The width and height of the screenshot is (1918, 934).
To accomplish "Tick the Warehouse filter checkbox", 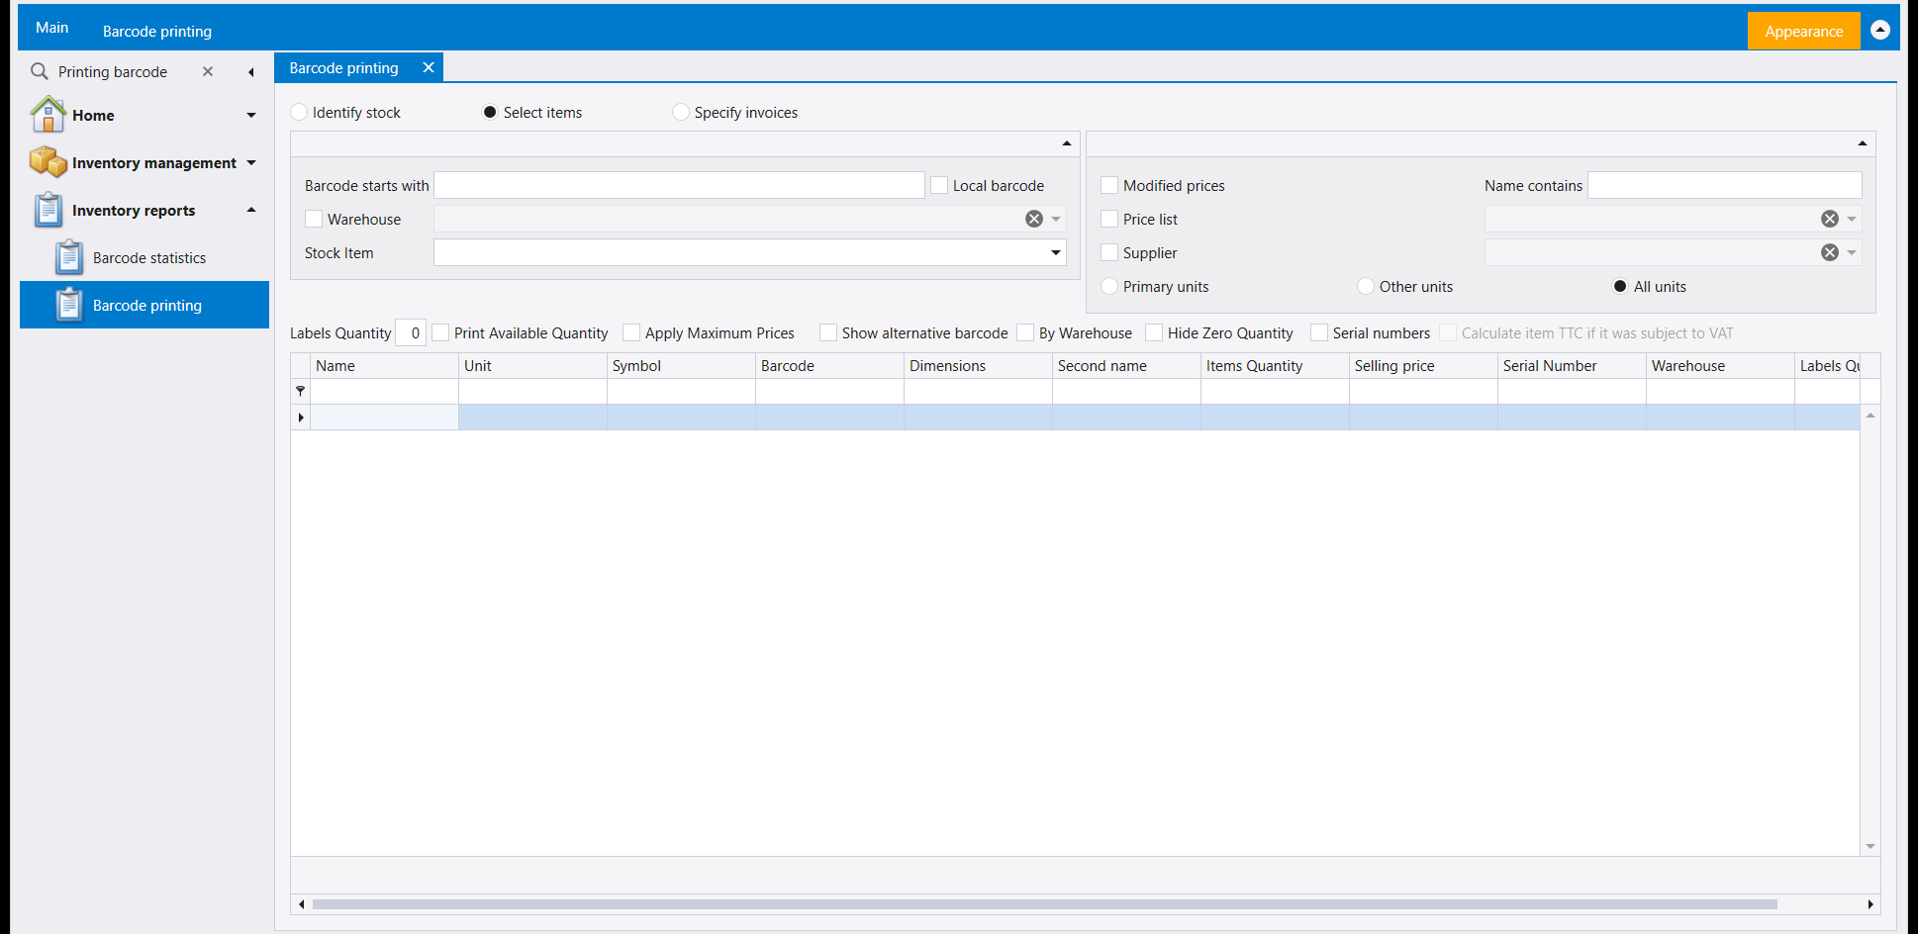I will coord(314,219).
